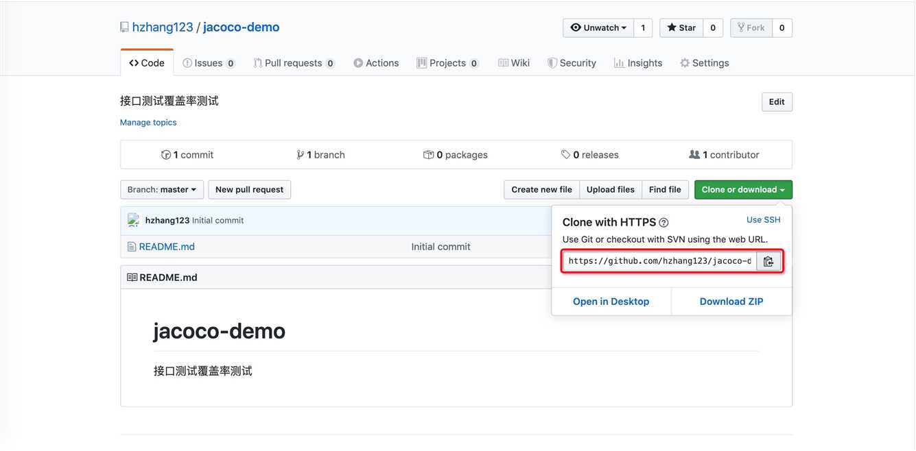
Task: Open repository Settings tab
Action: pos(704,63)
